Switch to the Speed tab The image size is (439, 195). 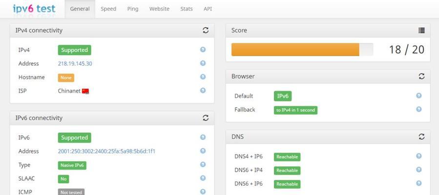pos(108,9)
